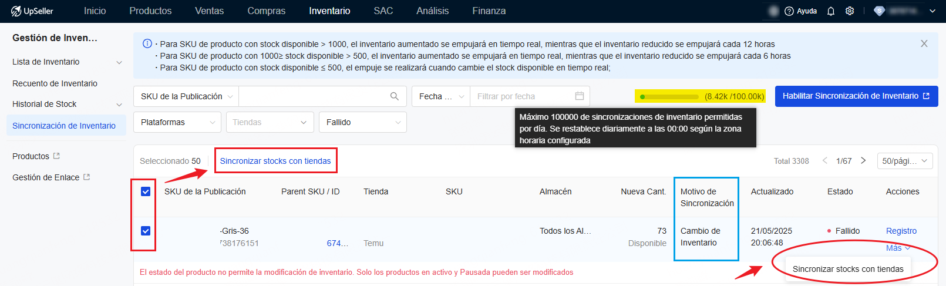Click Sincronizar stocks con tiendas bulk link
The width and height of the screenshot is (946, 286).
tap(275, 161)
